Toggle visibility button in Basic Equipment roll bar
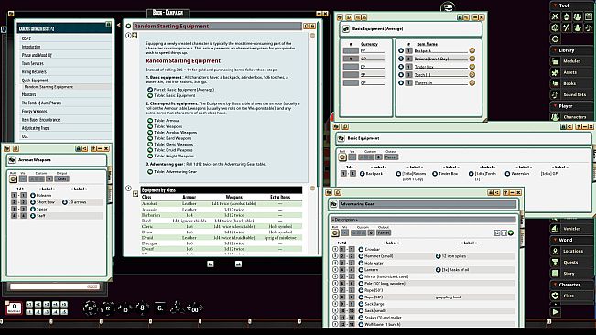 coord(352,157)
